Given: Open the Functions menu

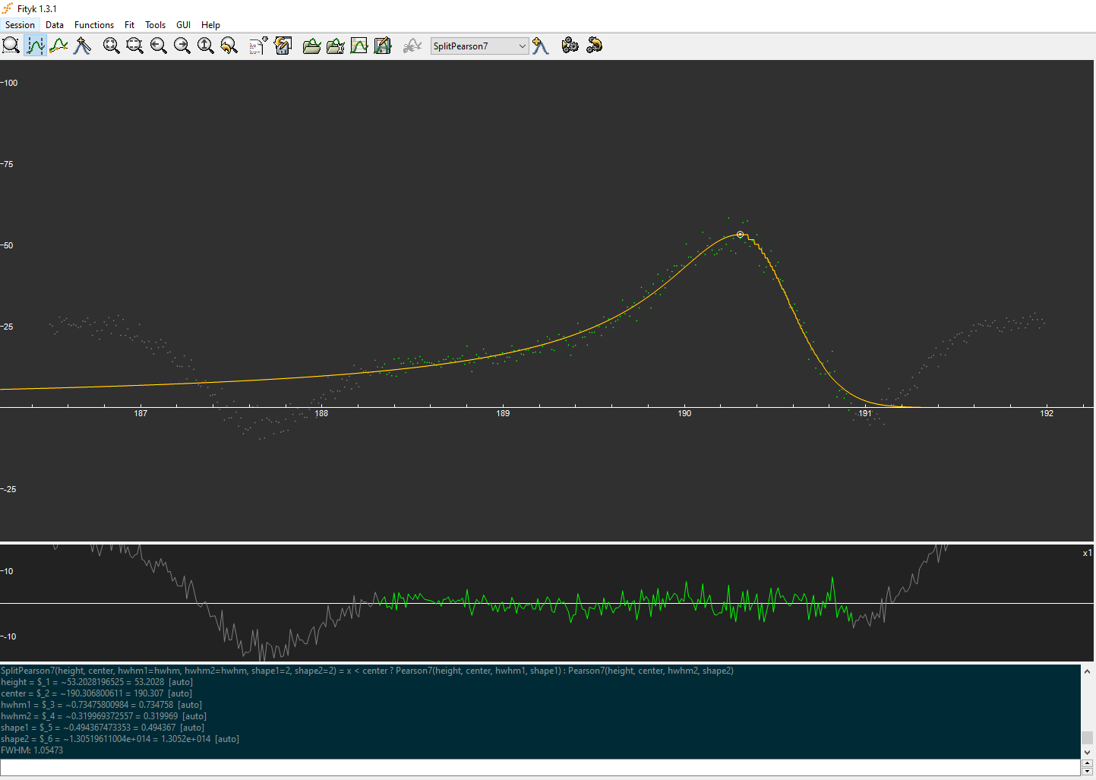Looking at the screenshot, I should coord(94,25).
